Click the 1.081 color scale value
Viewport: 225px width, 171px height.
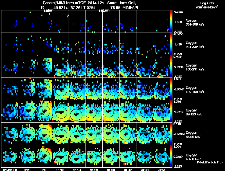(x=177, y=79)
